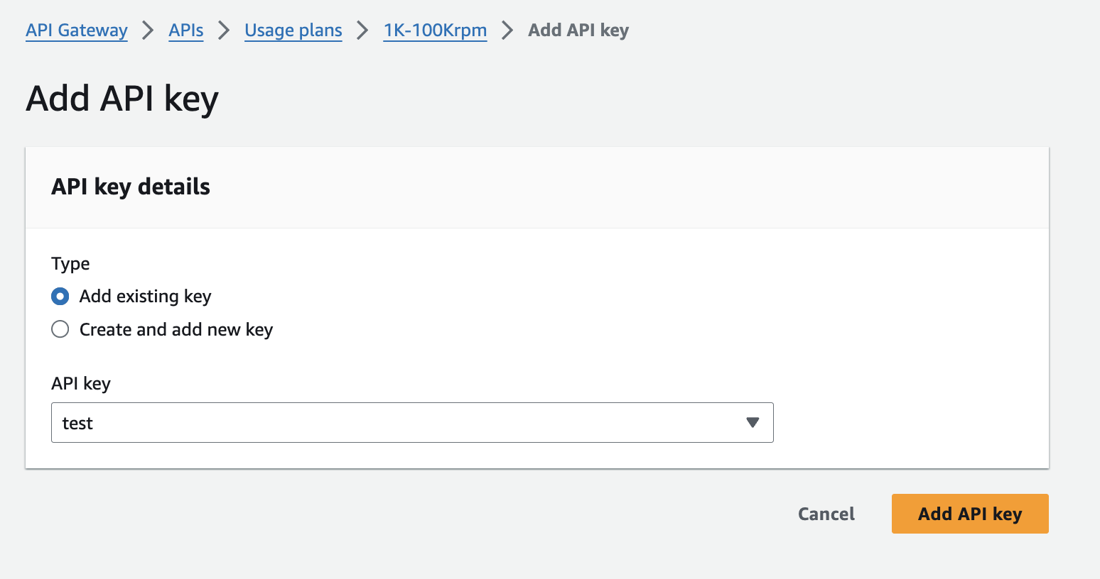1100x579 pixels.
Task: Click the chevron after API Gateway breadcrumb
Action: tap(148, 31)
